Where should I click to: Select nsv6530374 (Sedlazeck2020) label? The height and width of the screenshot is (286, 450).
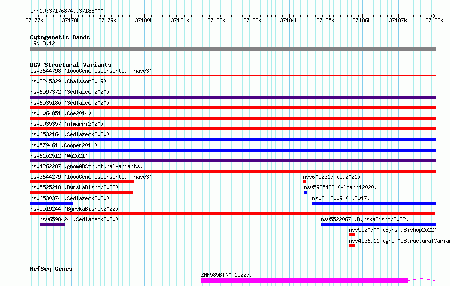[x=70, y=198]
